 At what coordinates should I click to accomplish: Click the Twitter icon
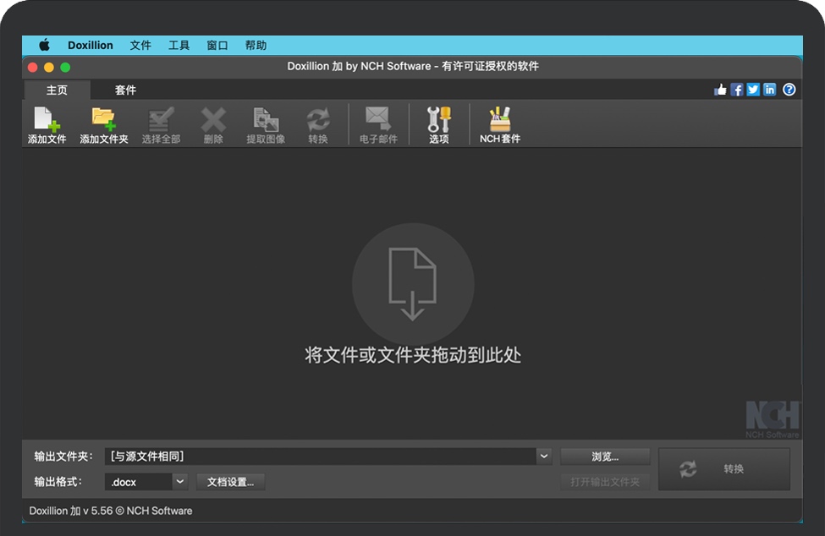(753, 89)
